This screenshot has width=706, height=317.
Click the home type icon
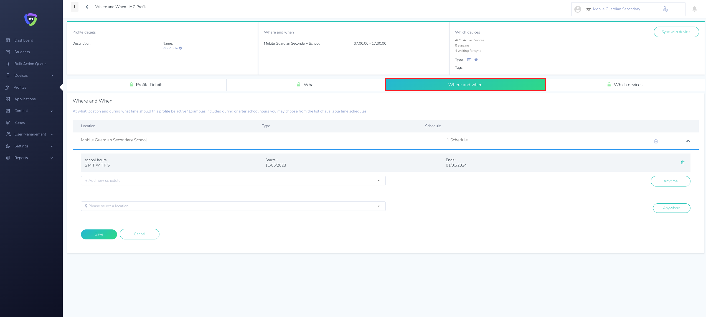click(x=476, y=59)
